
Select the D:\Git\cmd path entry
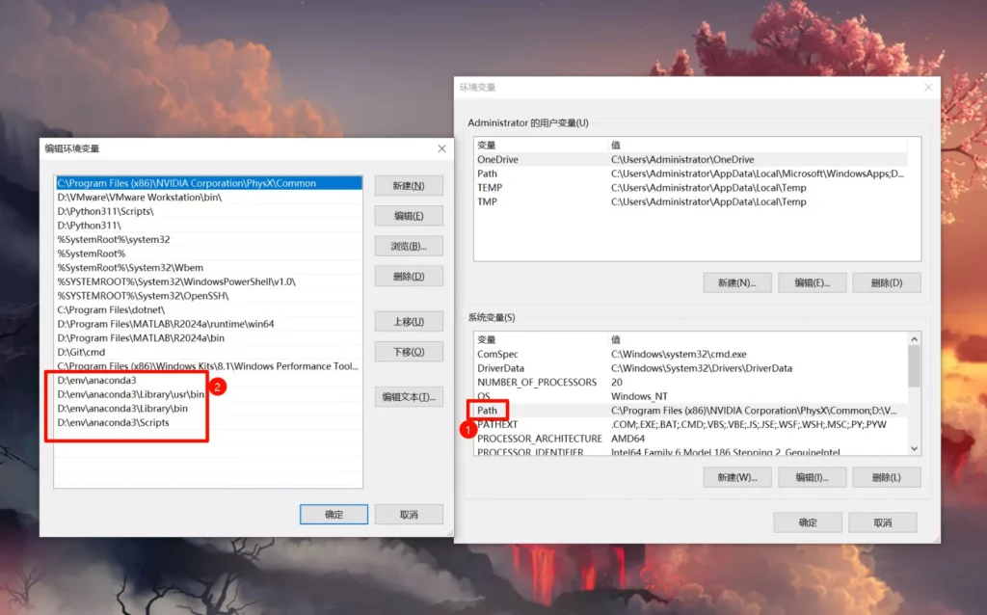click(x=81, y=353)
